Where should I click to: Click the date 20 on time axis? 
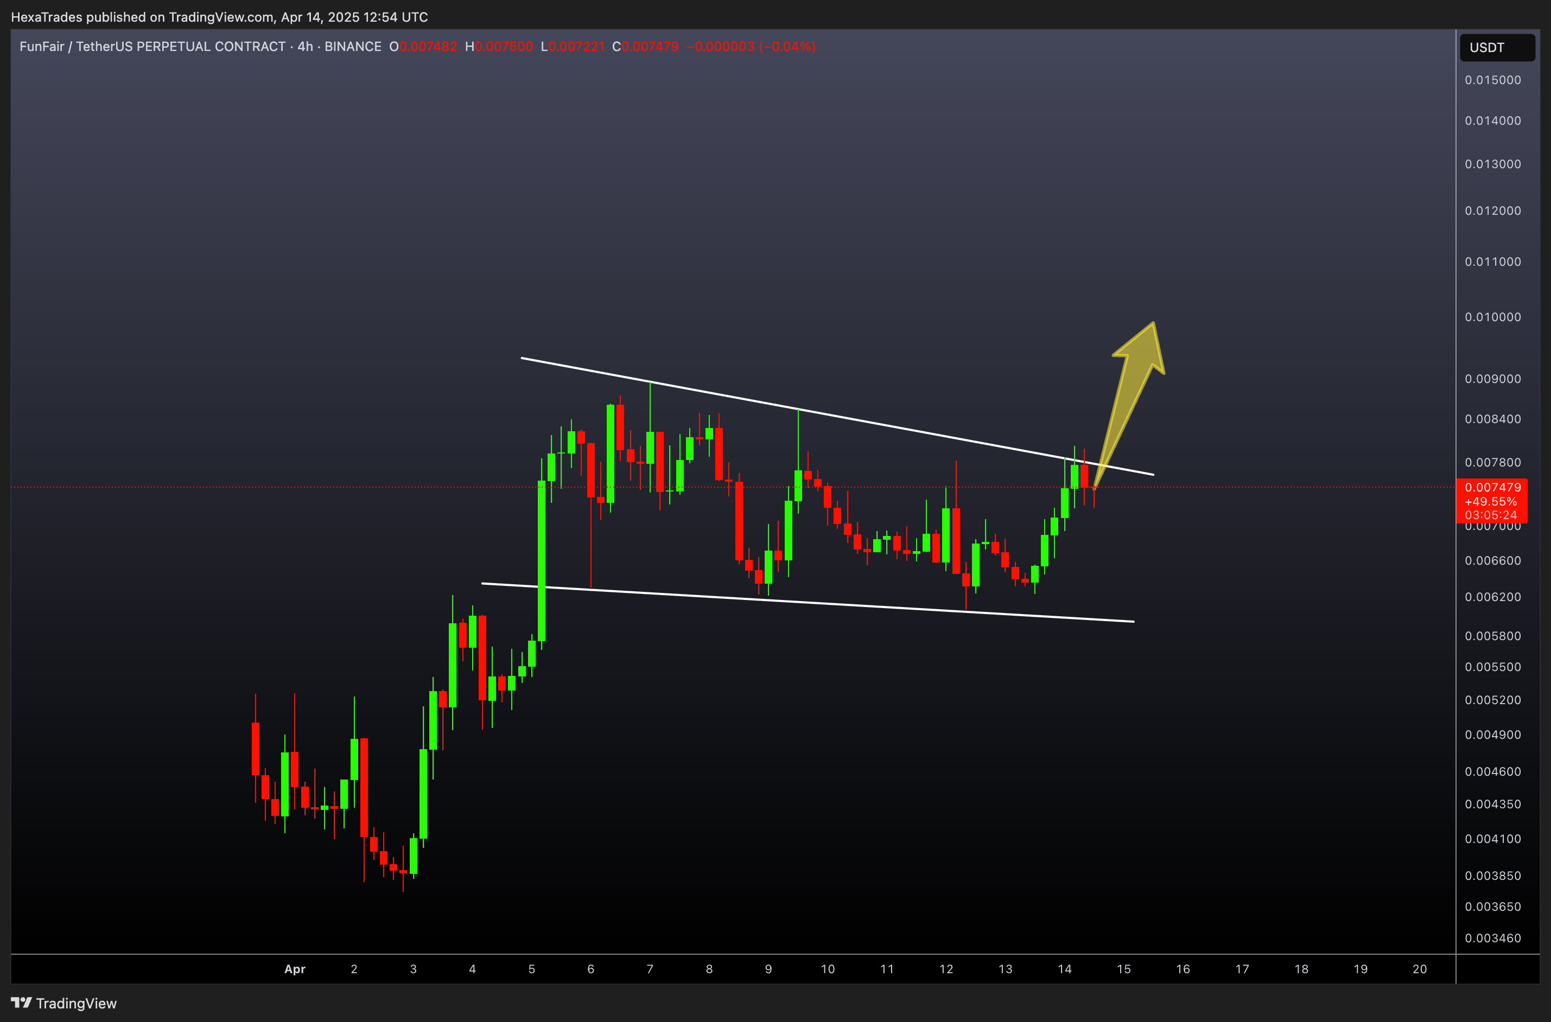tap(1420, 969)
